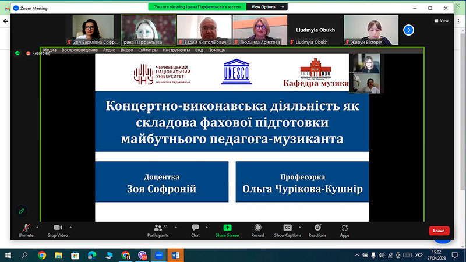Open the Participants panel
This screenshot has width=466, height=262.
(x=158, y=231)
